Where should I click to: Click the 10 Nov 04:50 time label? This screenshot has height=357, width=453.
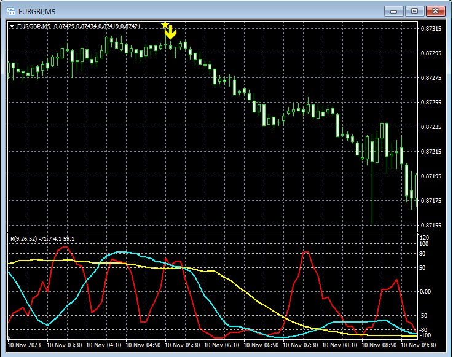coord(143,345)
